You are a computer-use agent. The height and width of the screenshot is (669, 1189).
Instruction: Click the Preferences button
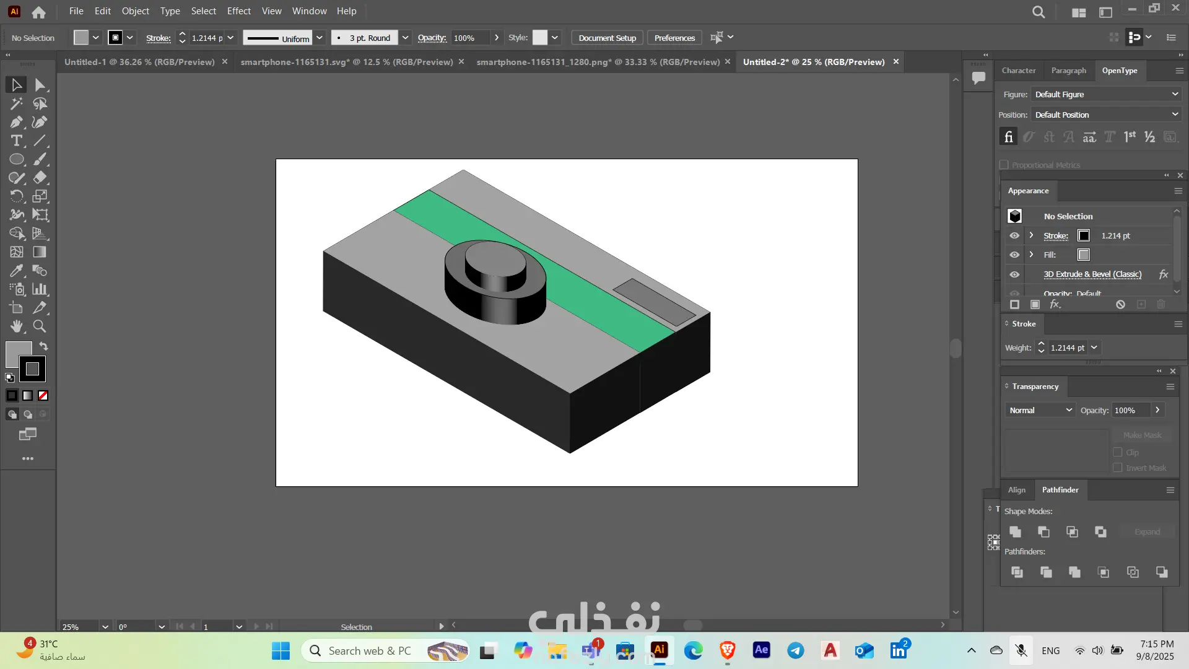coord(674,38)
